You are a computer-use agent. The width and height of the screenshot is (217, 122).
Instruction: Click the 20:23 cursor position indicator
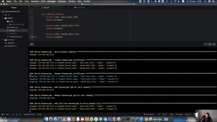coord(39,115)
